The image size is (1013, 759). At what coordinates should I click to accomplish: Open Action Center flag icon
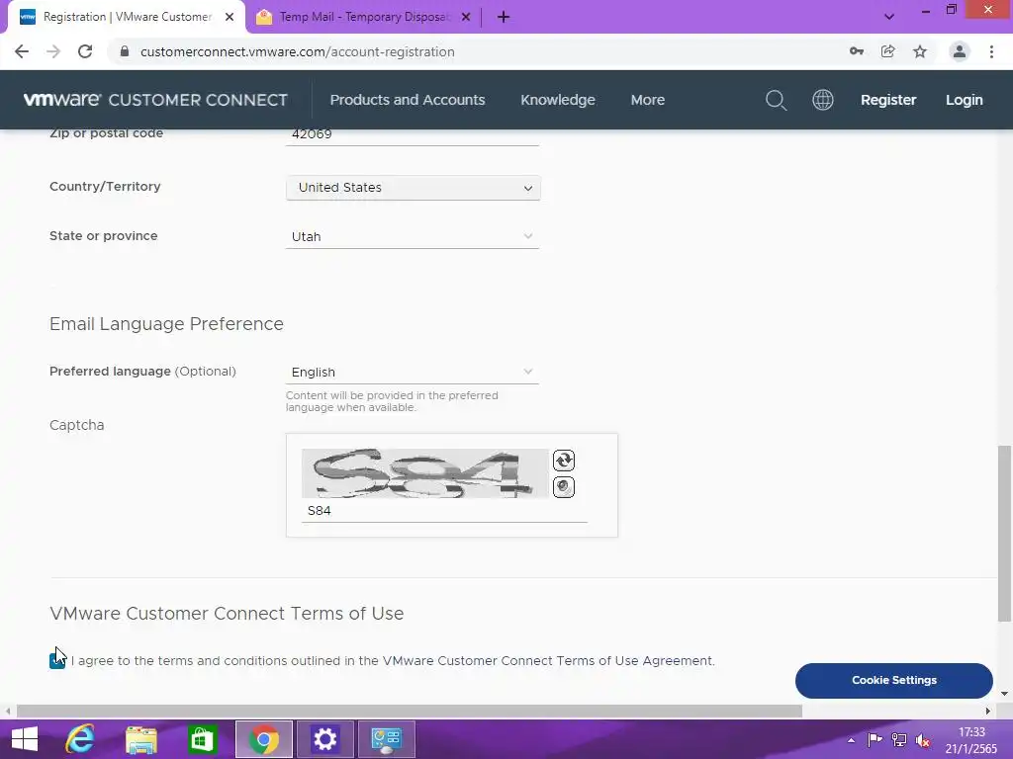875,739
